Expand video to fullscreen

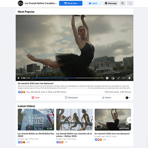click(x=118, y=78)
